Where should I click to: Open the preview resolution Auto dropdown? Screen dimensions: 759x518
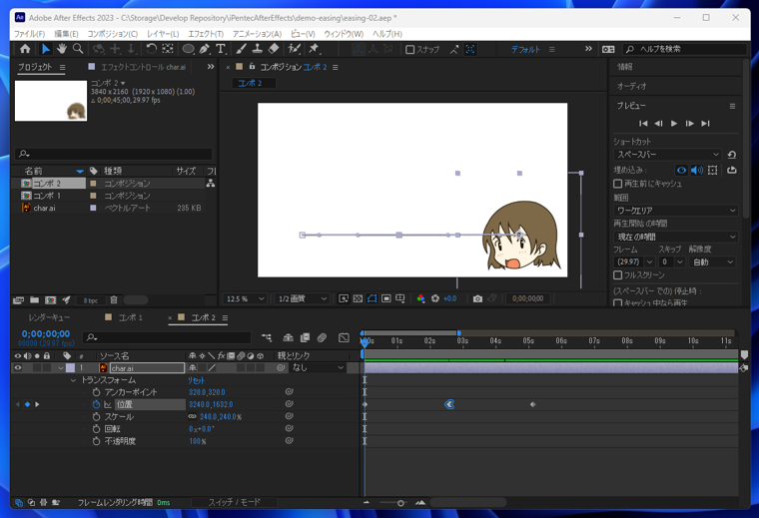(712, 261)
